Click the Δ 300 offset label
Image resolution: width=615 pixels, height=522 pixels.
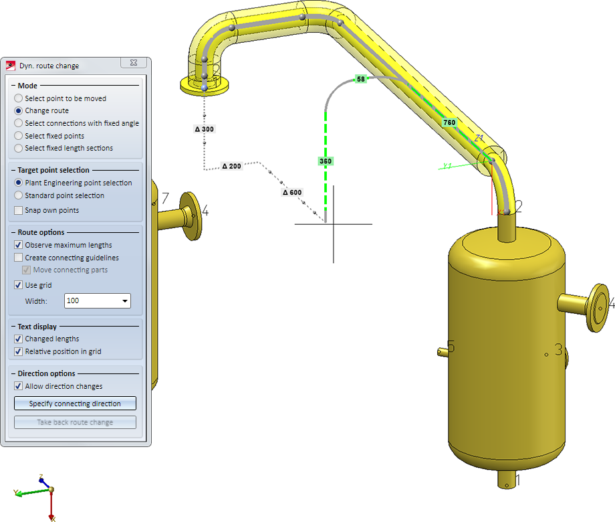pos(205,129)
